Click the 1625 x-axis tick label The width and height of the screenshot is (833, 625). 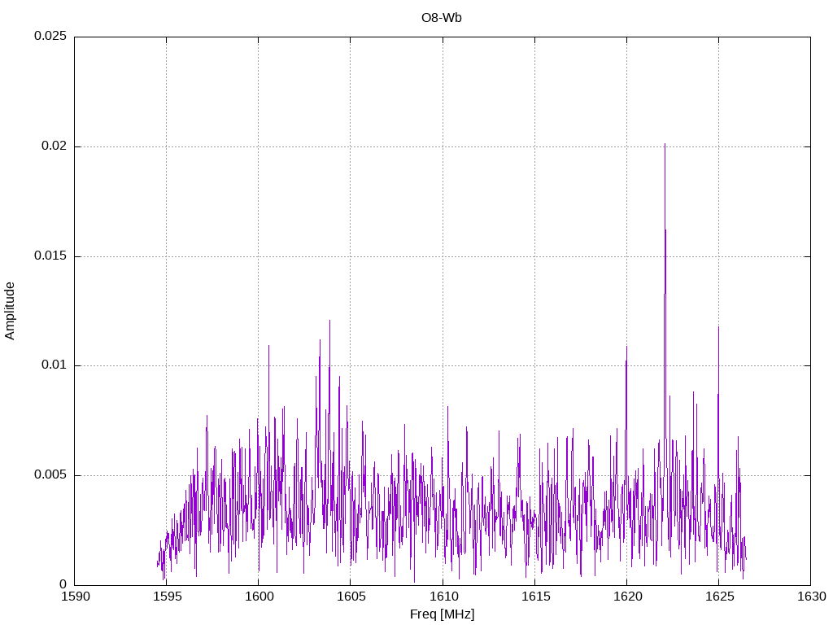tap(720, 597)
